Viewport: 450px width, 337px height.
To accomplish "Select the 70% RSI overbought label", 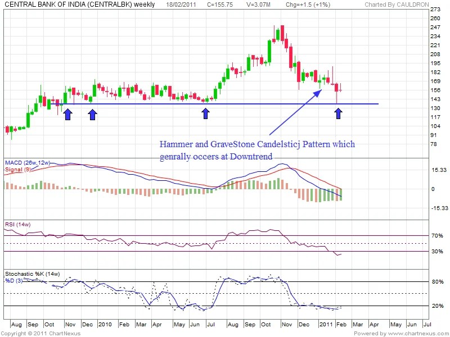I will tap(437, 235).
